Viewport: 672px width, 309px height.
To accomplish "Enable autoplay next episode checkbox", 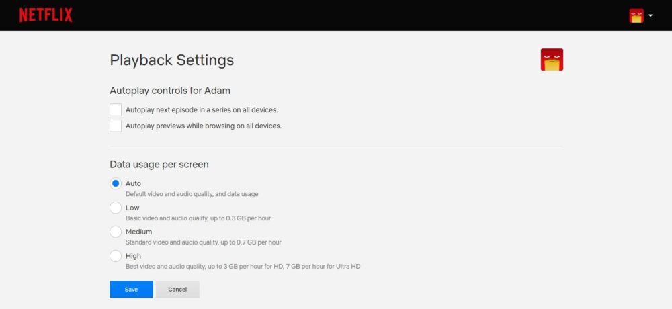I will pos(116,109).
